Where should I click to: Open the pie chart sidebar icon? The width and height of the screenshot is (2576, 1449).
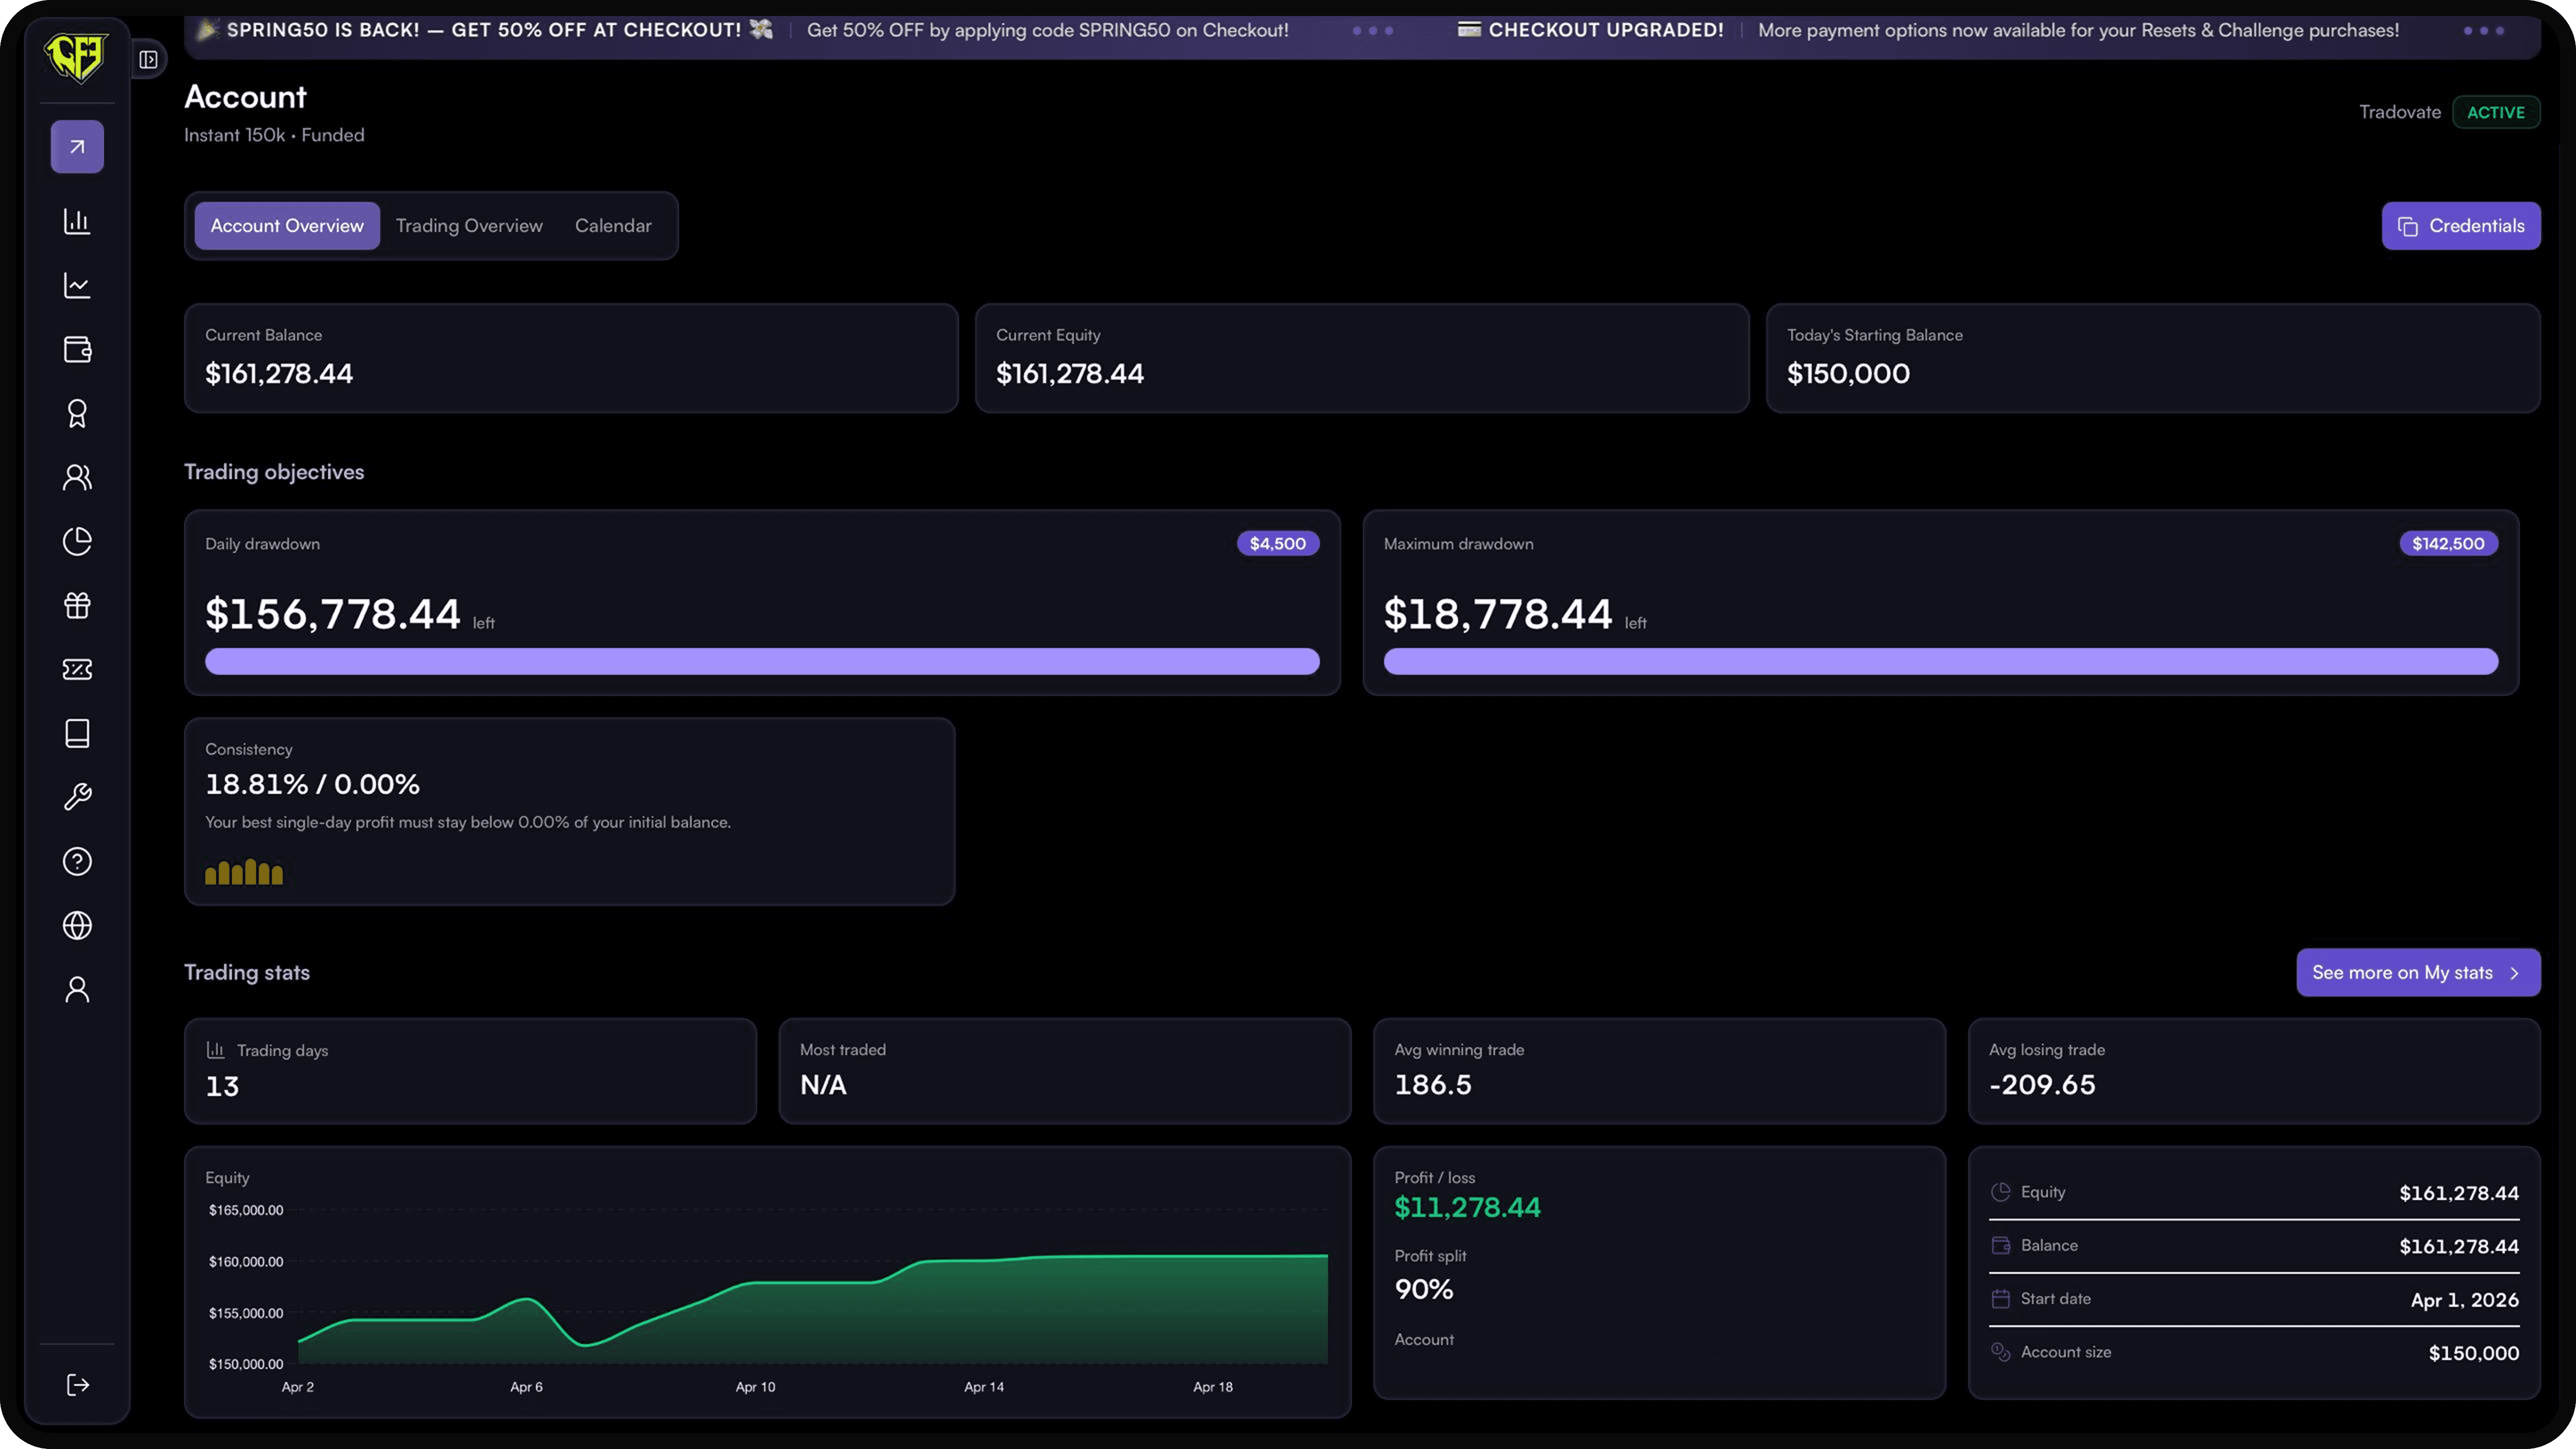[x=77, y=541]
